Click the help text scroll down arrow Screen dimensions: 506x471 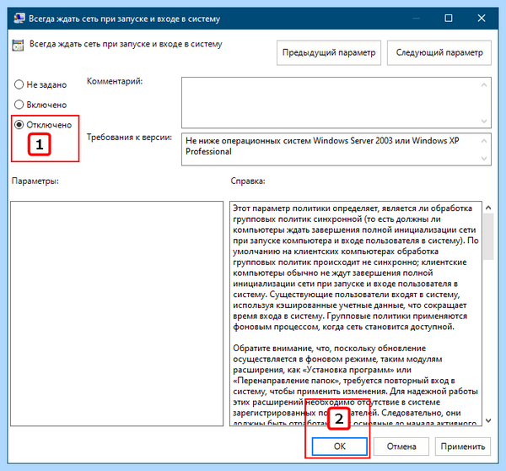[488, 420]
